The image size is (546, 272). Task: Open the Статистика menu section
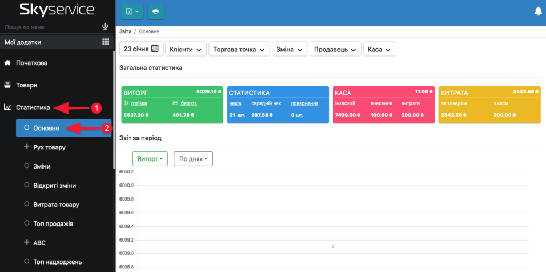(33, 108)
